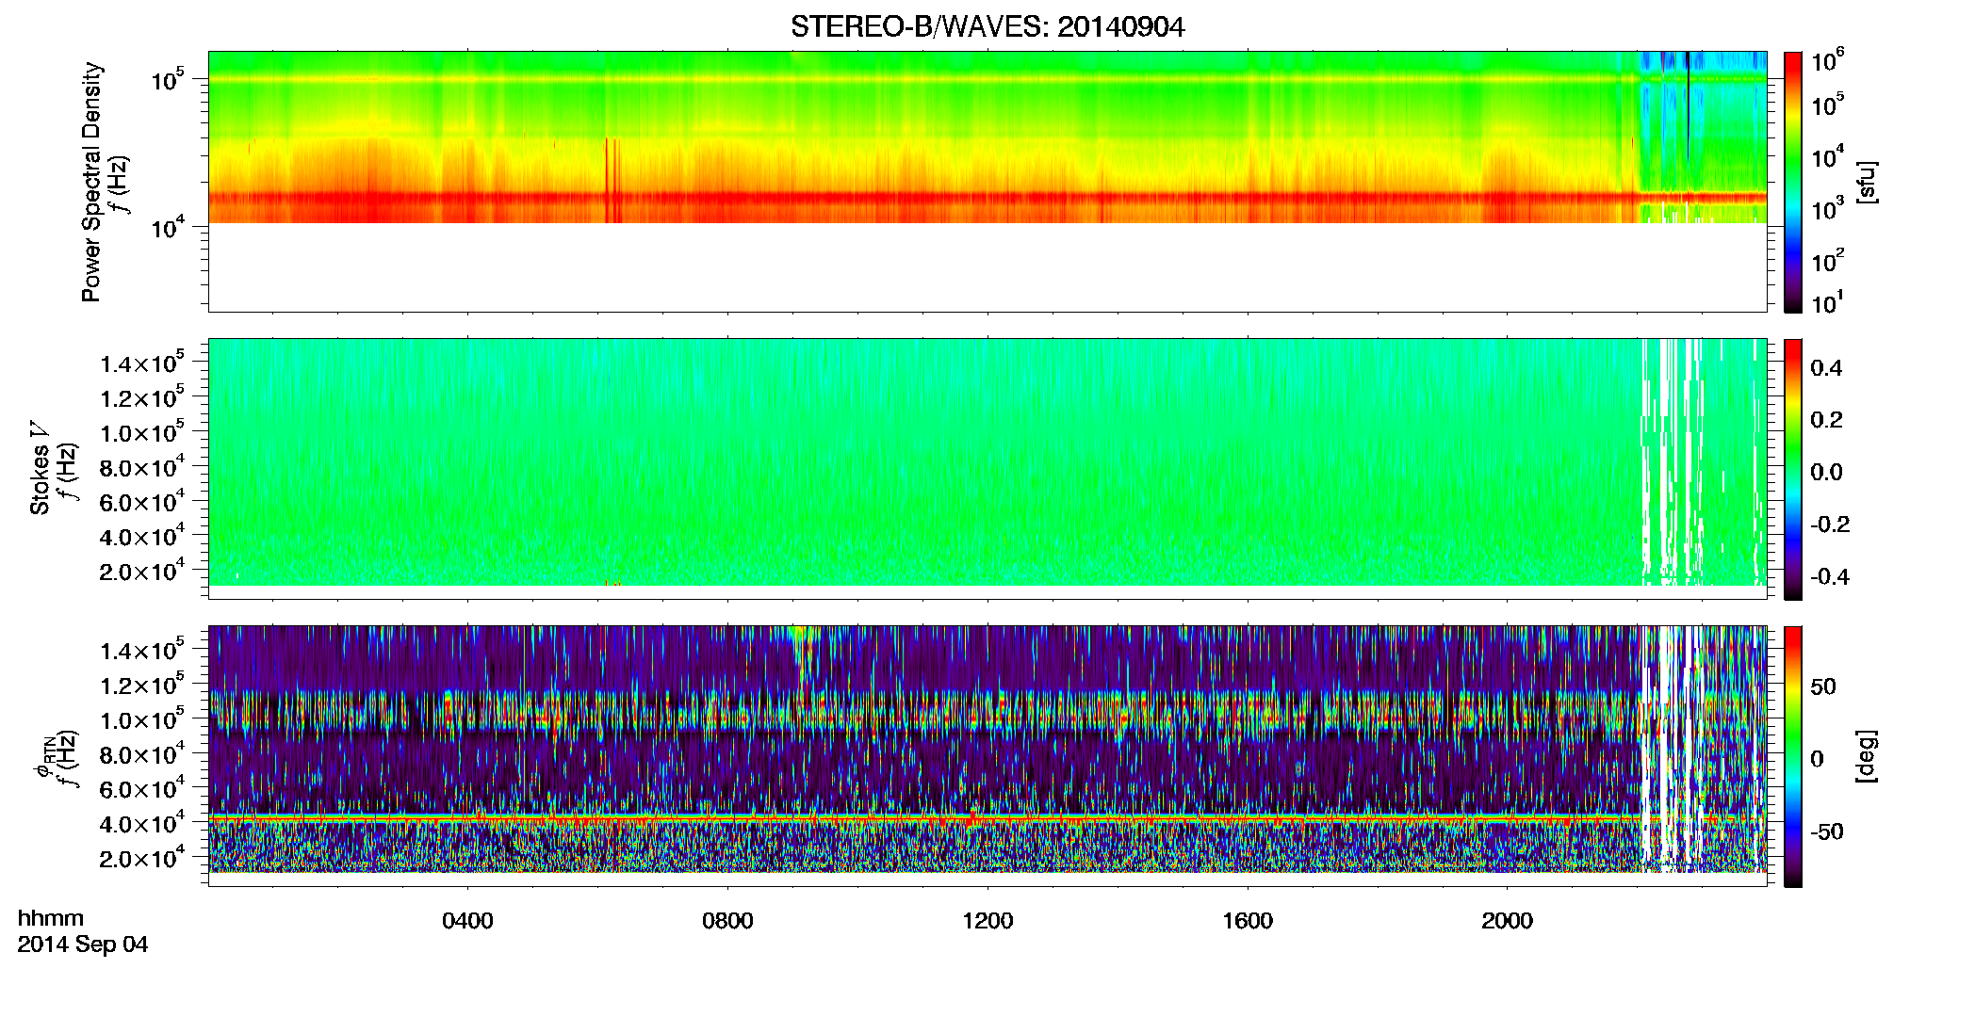Click the [sfu] unit label
1975x1017 pixels.
[x=1867, y=182]
